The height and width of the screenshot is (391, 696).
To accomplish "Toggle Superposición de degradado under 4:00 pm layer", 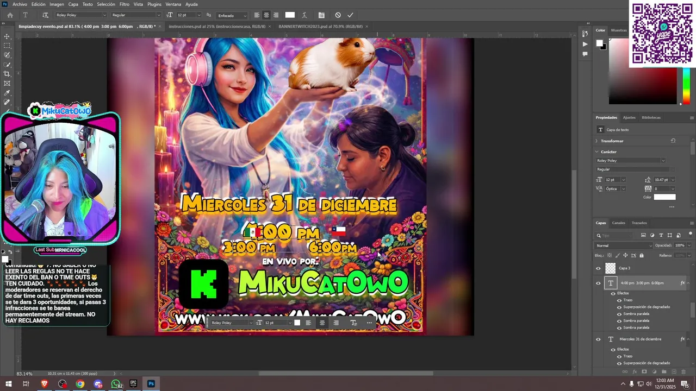I will 619,307.
